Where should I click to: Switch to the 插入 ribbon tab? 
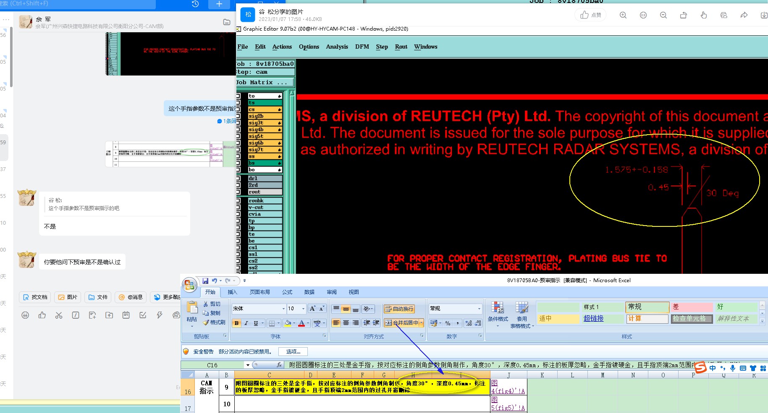(x=232, y=292)
